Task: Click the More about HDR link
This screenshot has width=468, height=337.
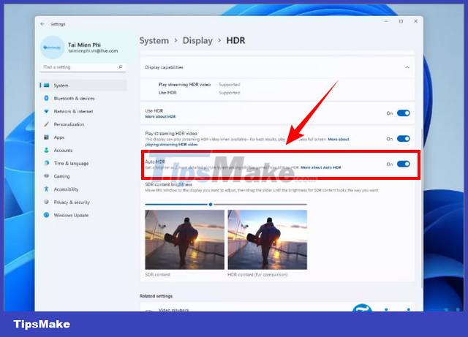Action: click(x=160, y=116)
